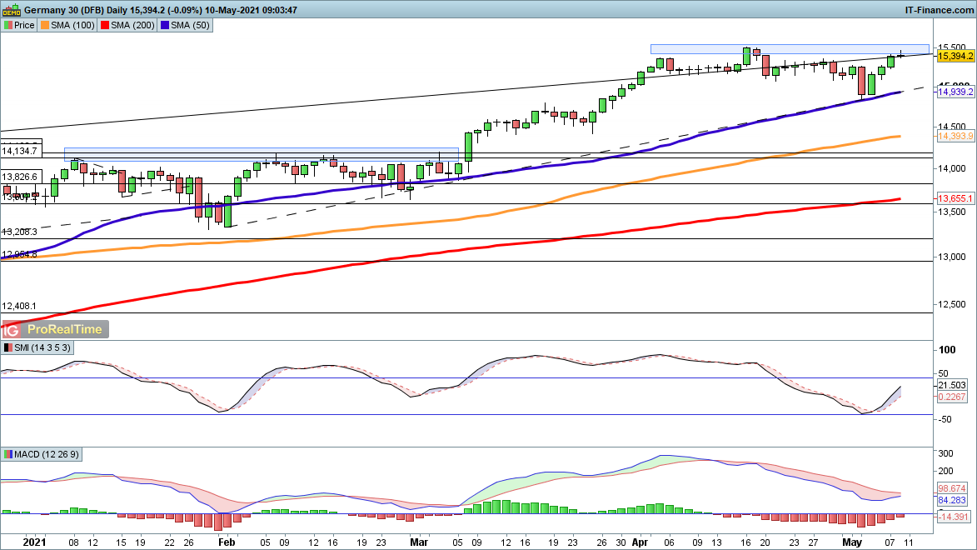This screenshot has height=550, width=977.
Task: Click the 14,939.2 SMA 50 value label
Action: [955, 92]
